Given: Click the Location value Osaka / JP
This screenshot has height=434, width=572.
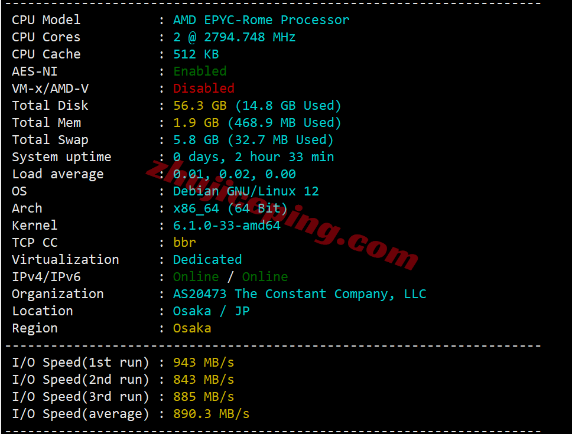Looking at the screenshot, I should (x=211, y=311).
